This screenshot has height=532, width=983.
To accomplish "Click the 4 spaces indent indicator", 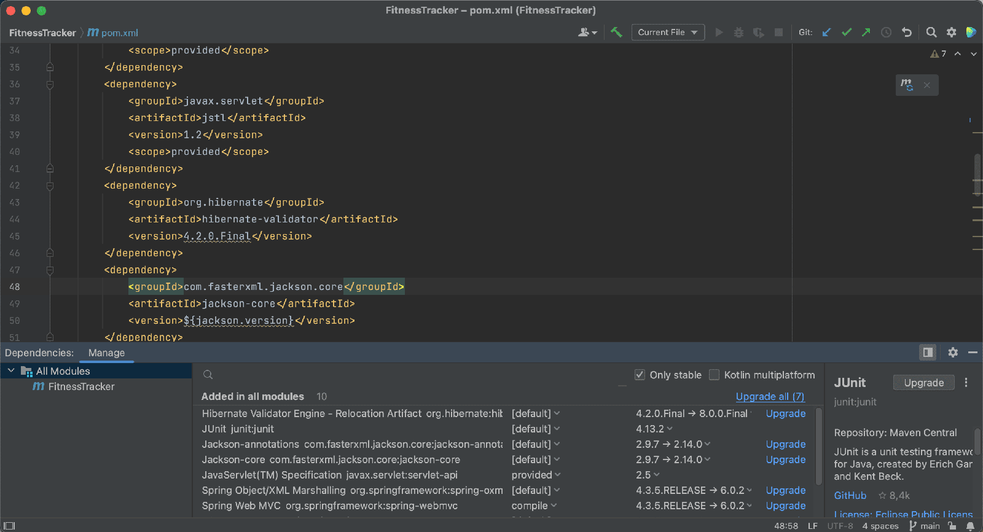I will [880, 526].
